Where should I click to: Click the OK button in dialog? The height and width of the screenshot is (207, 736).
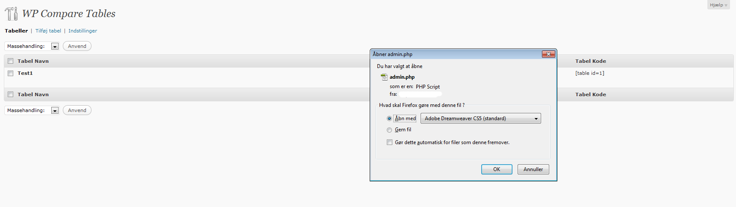pos(497,169)
